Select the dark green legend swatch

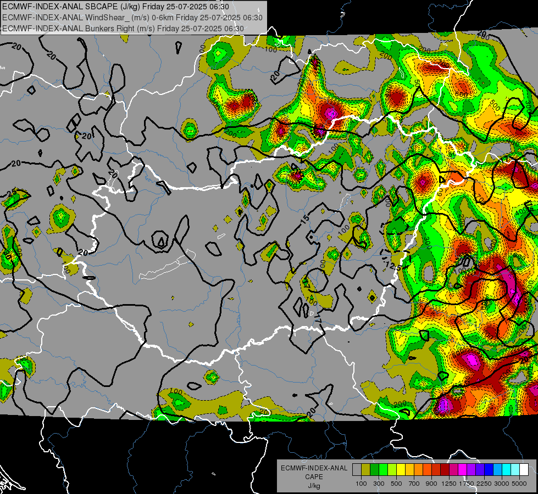[374, 470]
